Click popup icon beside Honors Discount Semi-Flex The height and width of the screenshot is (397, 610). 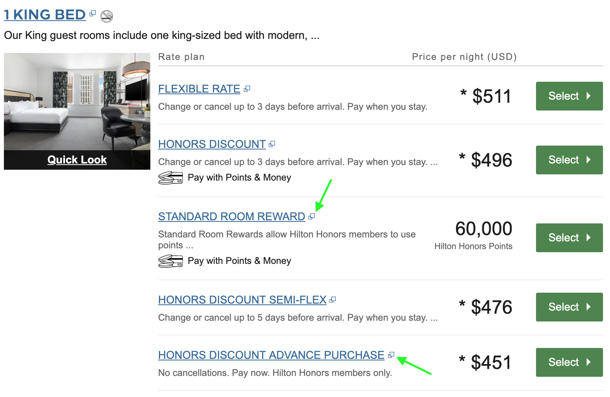tap(333, 300)
